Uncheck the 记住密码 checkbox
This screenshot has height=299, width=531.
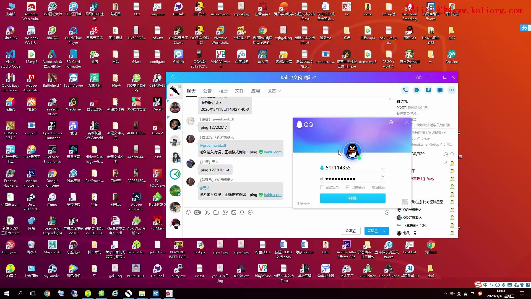(348, 187)
